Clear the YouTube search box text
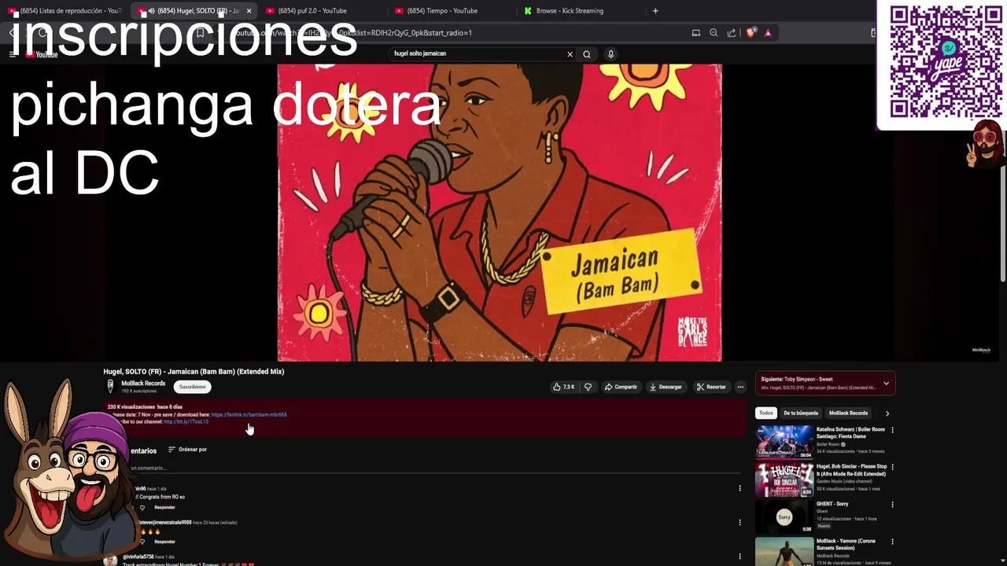Viewport: 1007px width, 566px height. (x=570, y=54)
